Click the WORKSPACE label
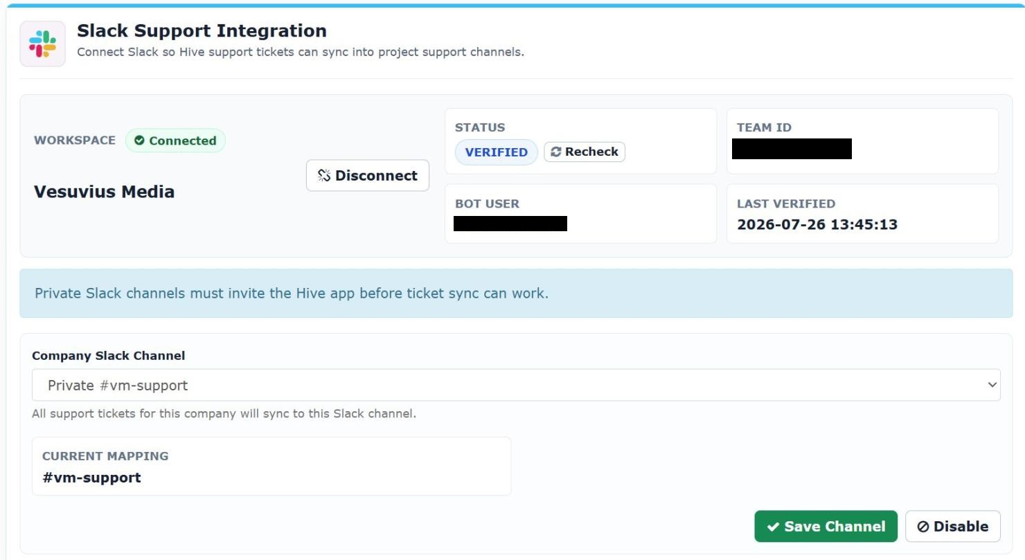This screenshot has height=560, width=1025. 75,141
